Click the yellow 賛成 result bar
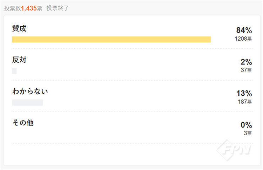 111,39
